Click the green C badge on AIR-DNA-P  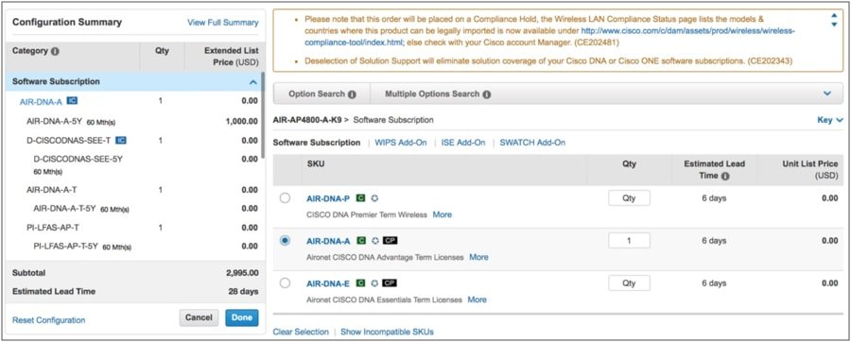pos(360,199)
